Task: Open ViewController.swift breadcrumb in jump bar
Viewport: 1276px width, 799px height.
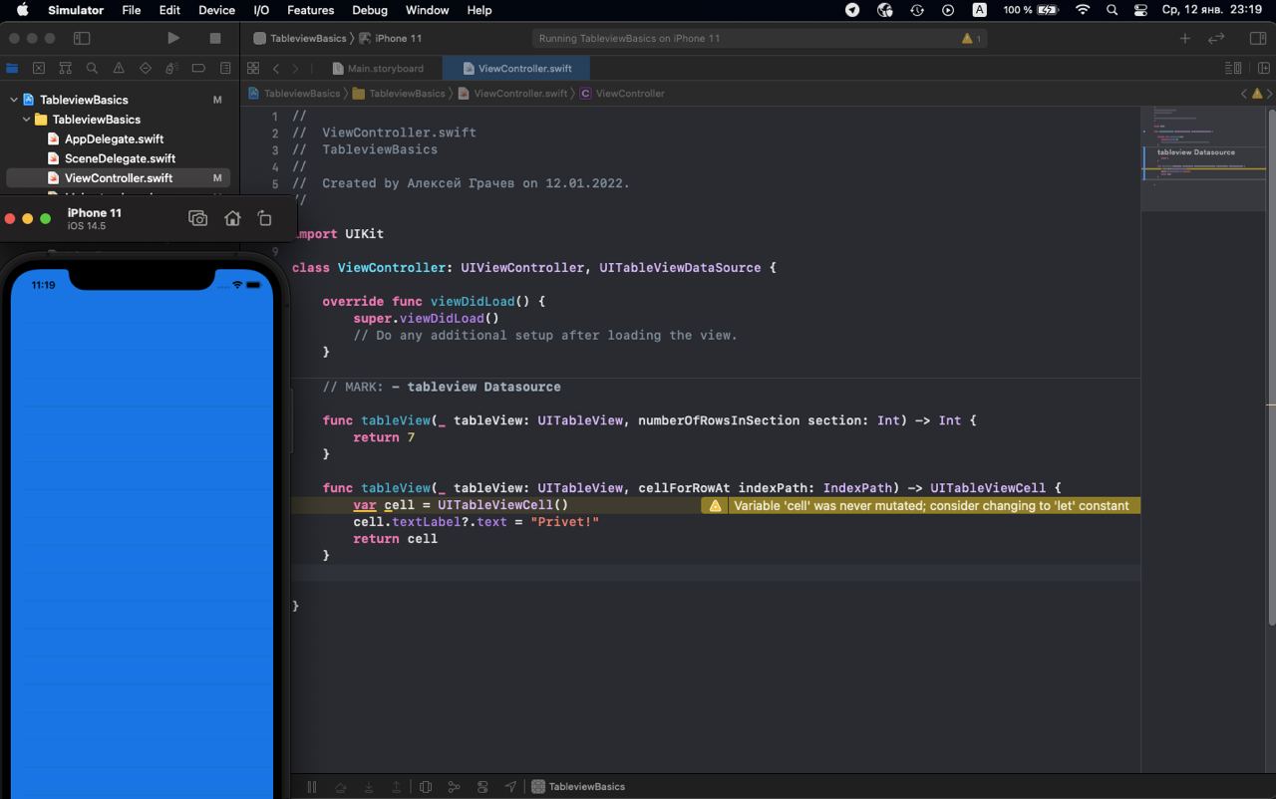Action: point(512,93)
